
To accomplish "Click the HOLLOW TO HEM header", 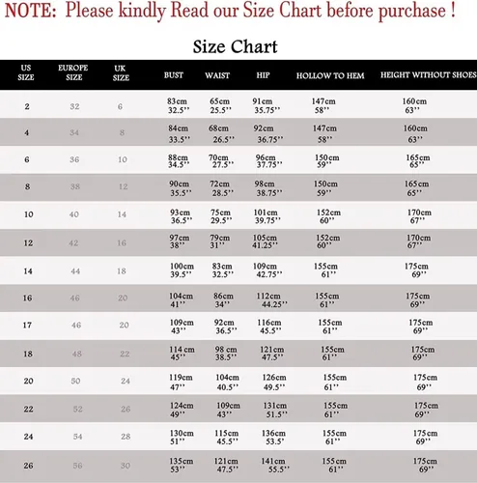I will [330, 75].
